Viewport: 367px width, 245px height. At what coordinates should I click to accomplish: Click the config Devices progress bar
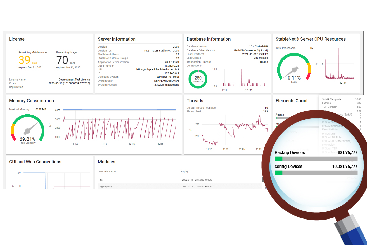click(316, 173)
